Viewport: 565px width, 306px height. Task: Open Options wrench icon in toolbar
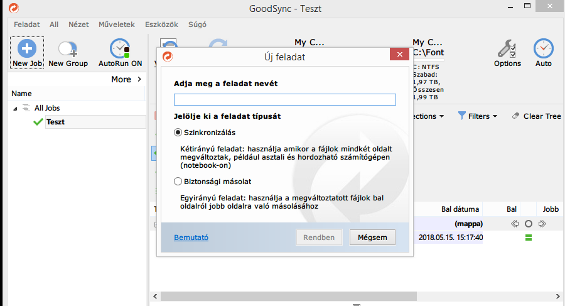pyautogui.click(x=507, y=49)
